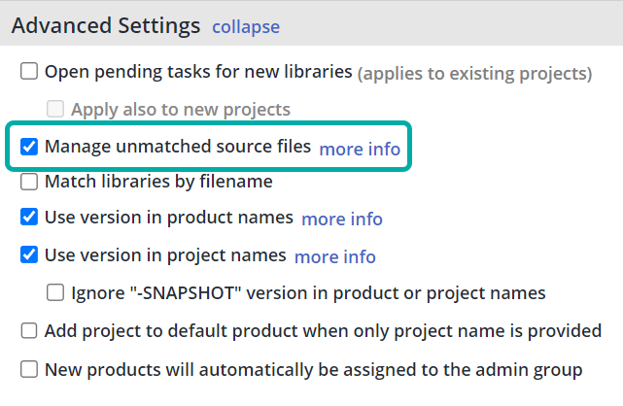The image size is (623, 406).
Task: Tick the New products admin group checkbox
Action: (29, 369)
